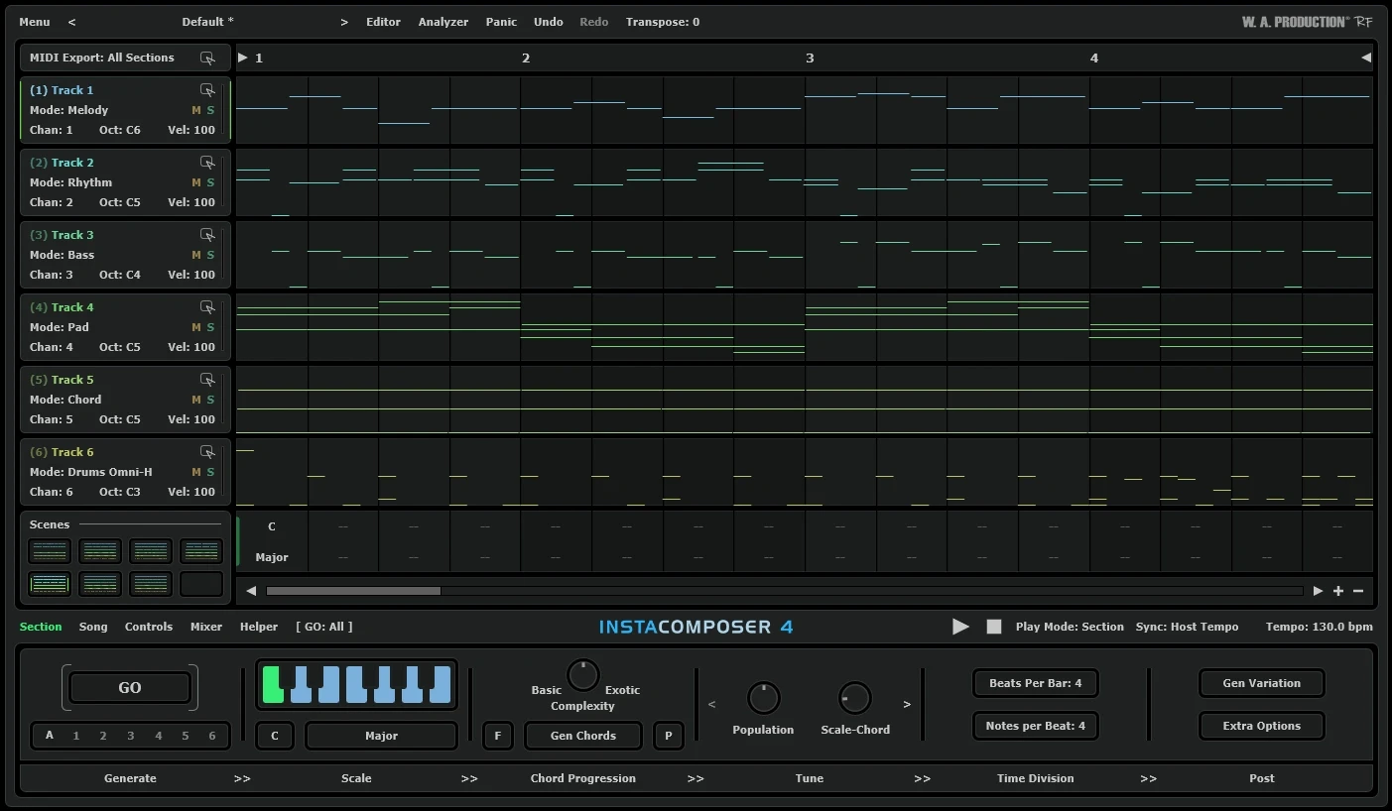
Task: Mute Track 2
Action: point(196,182)
